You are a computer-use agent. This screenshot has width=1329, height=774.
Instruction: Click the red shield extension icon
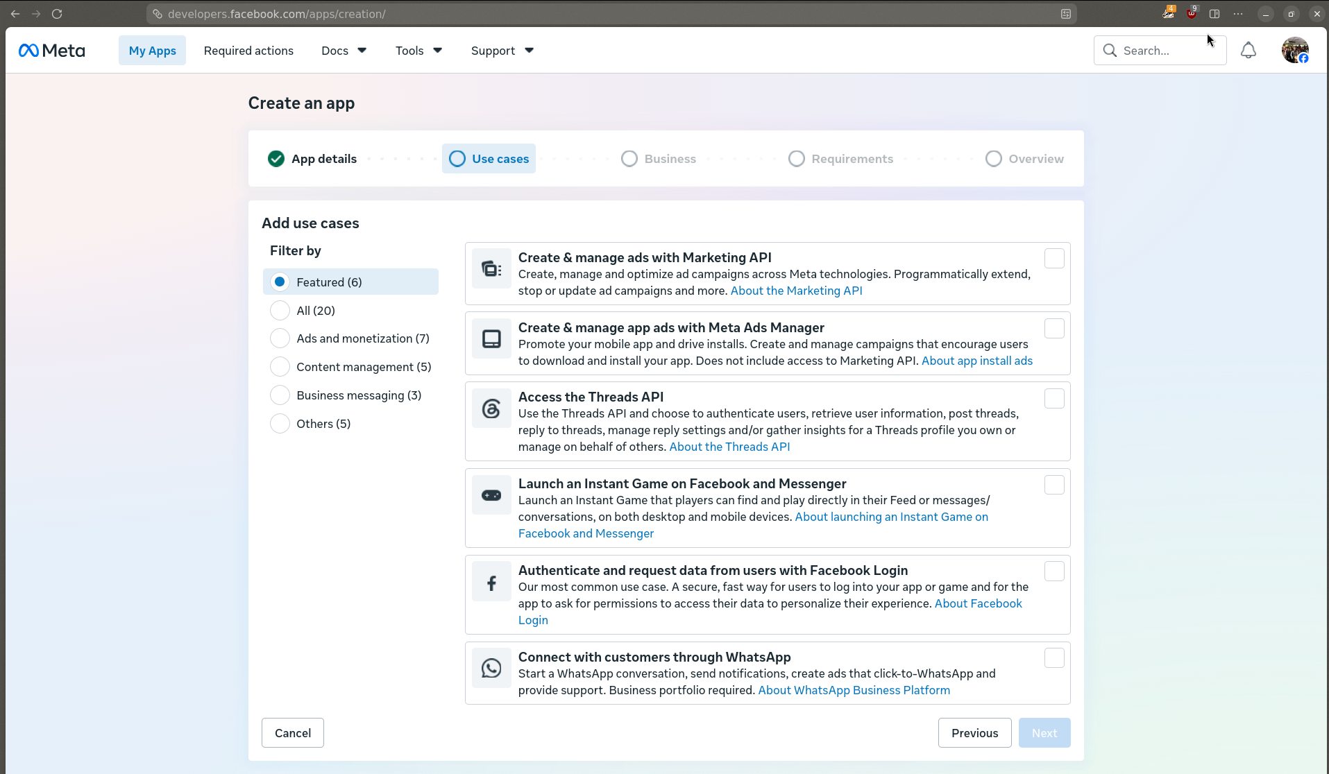[x=1192, y=13]
